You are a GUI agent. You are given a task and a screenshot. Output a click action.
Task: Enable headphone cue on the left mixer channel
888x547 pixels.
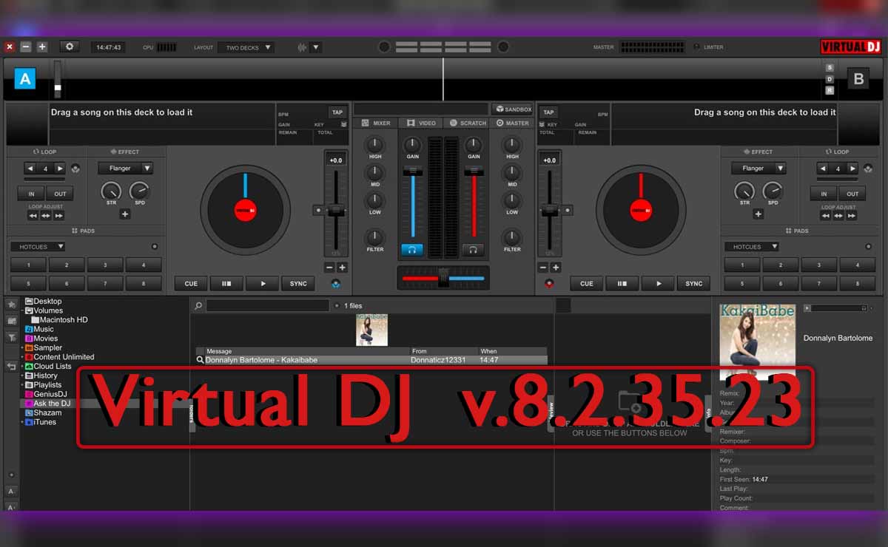click(412, 249)
